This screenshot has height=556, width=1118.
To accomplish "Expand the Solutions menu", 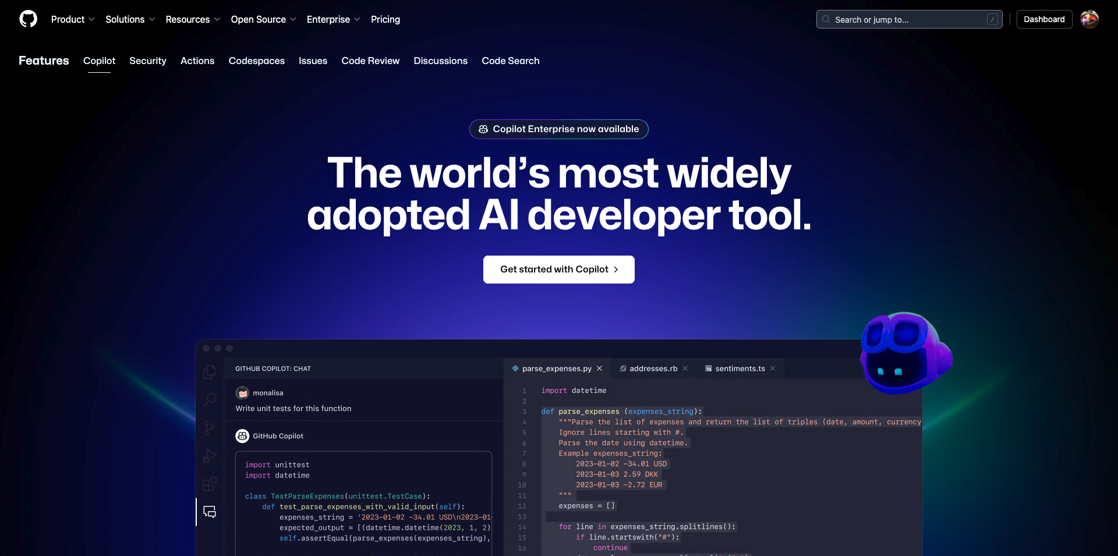I will click(130, 19).
